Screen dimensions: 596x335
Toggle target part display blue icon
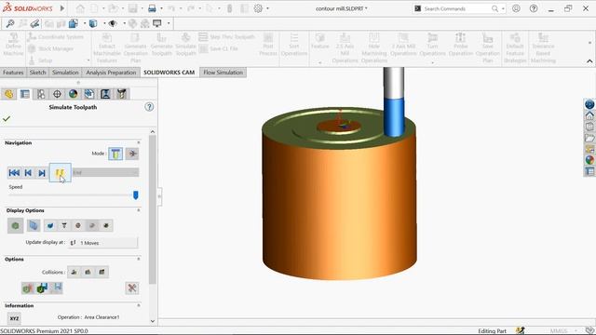[x=34, y=225]
